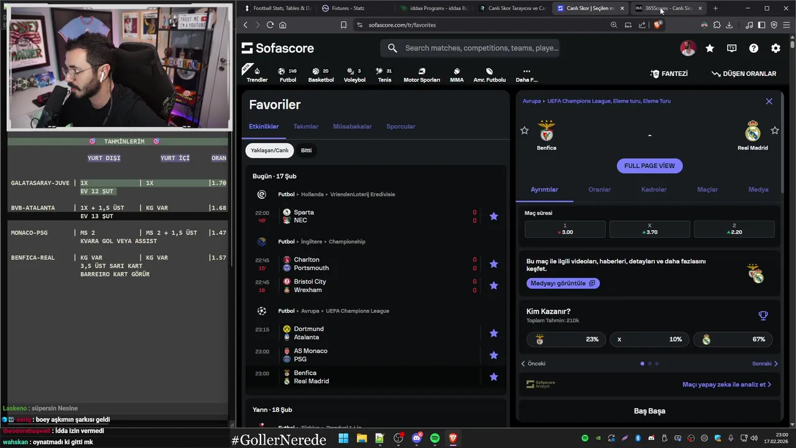Viewport: 796px width, 448px height.
Task: Open the Motor Sporları category
Action: click(422, 75)
